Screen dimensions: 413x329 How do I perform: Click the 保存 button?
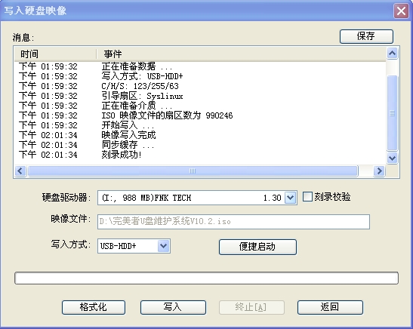pos(366,36)
